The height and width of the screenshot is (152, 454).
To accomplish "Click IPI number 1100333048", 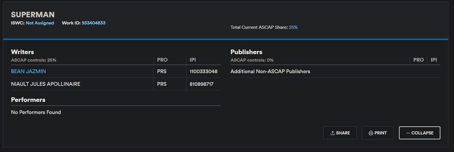I will coord(204,71).
